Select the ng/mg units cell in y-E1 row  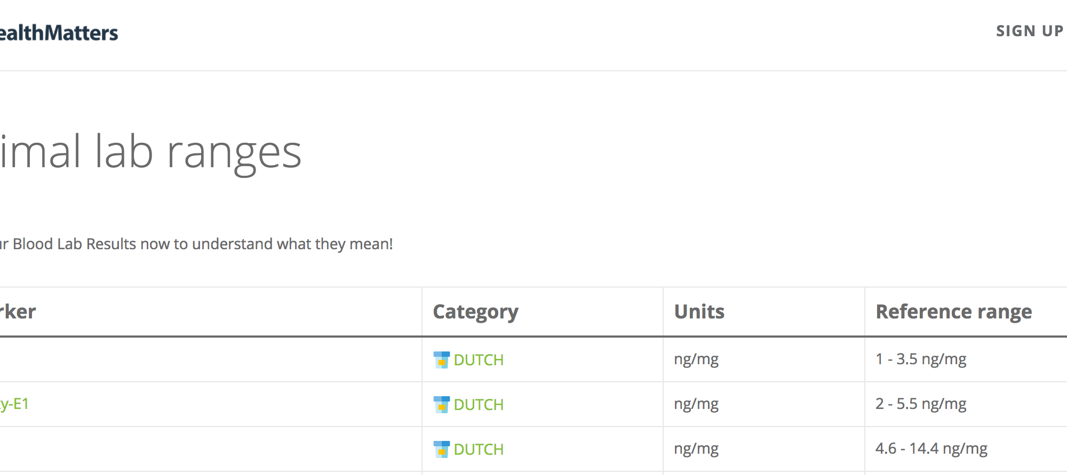696,404
